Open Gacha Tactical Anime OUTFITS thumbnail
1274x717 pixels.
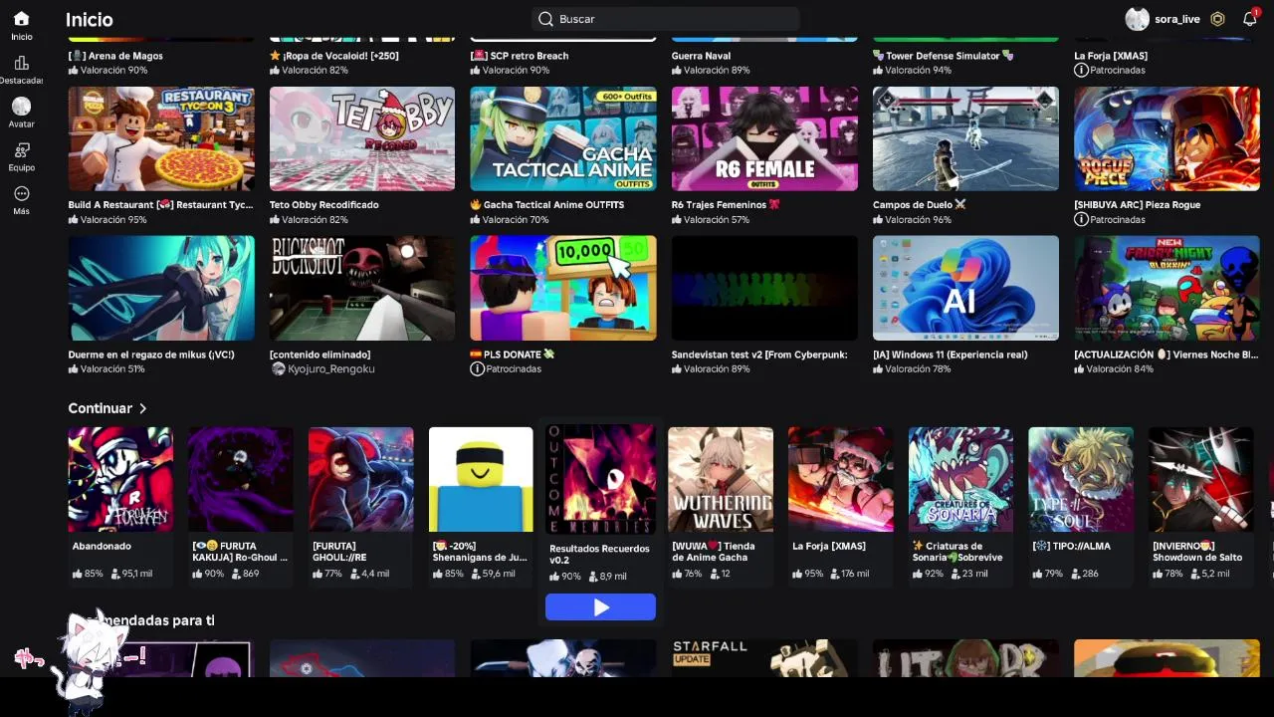coord(563,138)
